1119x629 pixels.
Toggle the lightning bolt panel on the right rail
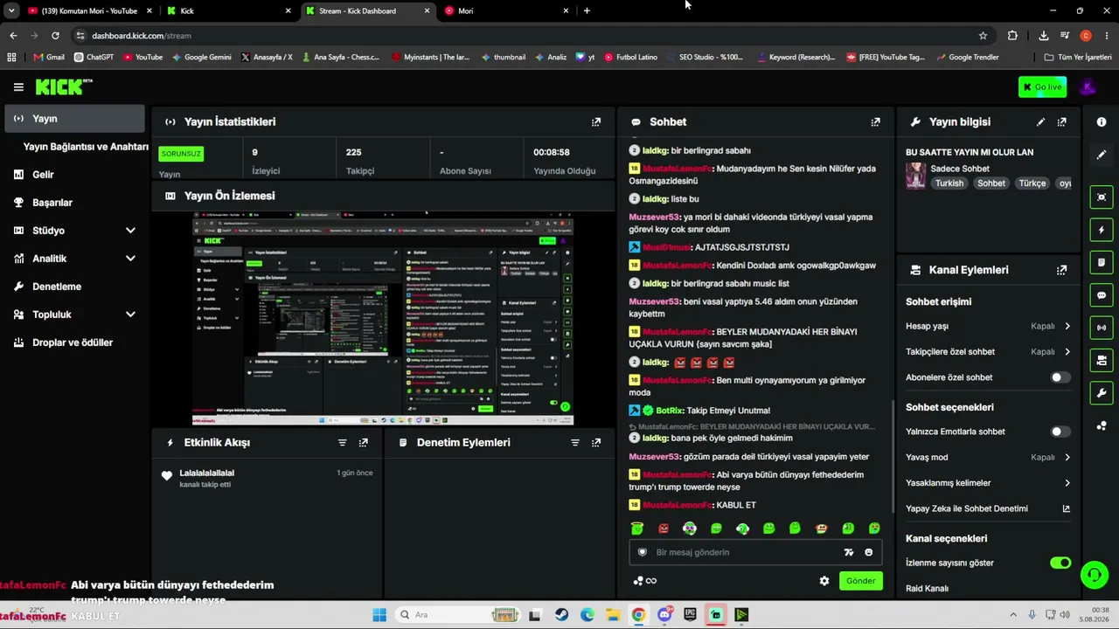1102,230
